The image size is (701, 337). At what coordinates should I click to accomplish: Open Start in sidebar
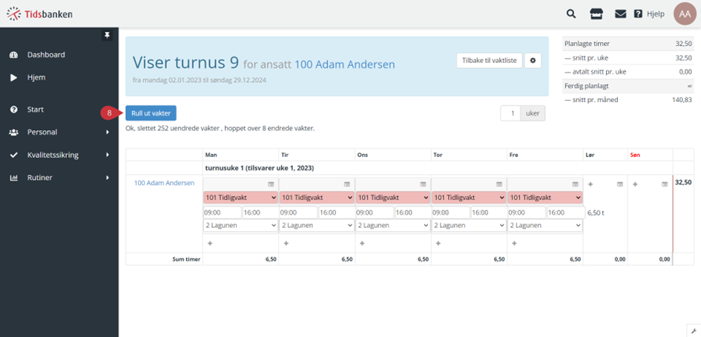36,110
